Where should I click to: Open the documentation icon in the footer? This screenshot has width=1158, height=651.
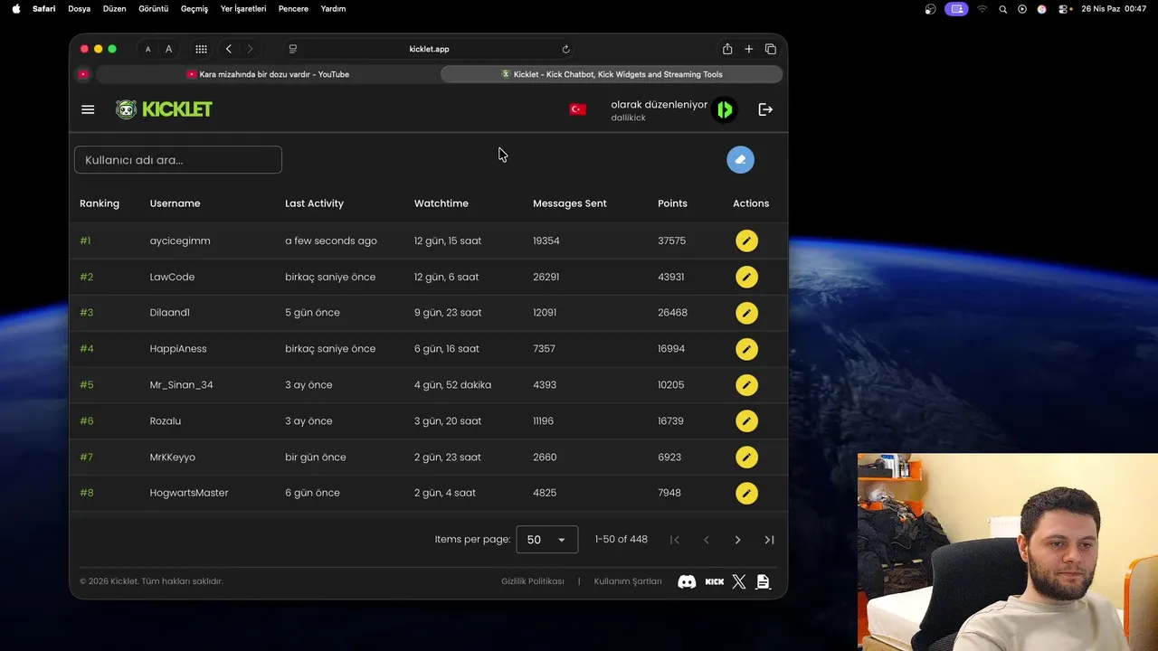(x=763, y=581)
